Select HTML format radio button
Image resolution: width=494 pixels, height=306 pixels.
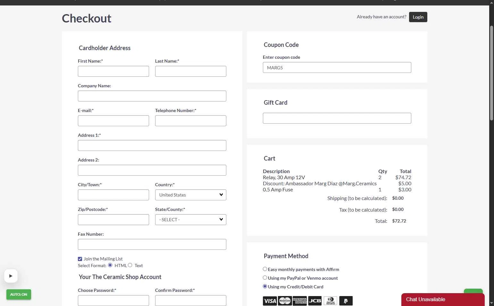click(110, 265)
